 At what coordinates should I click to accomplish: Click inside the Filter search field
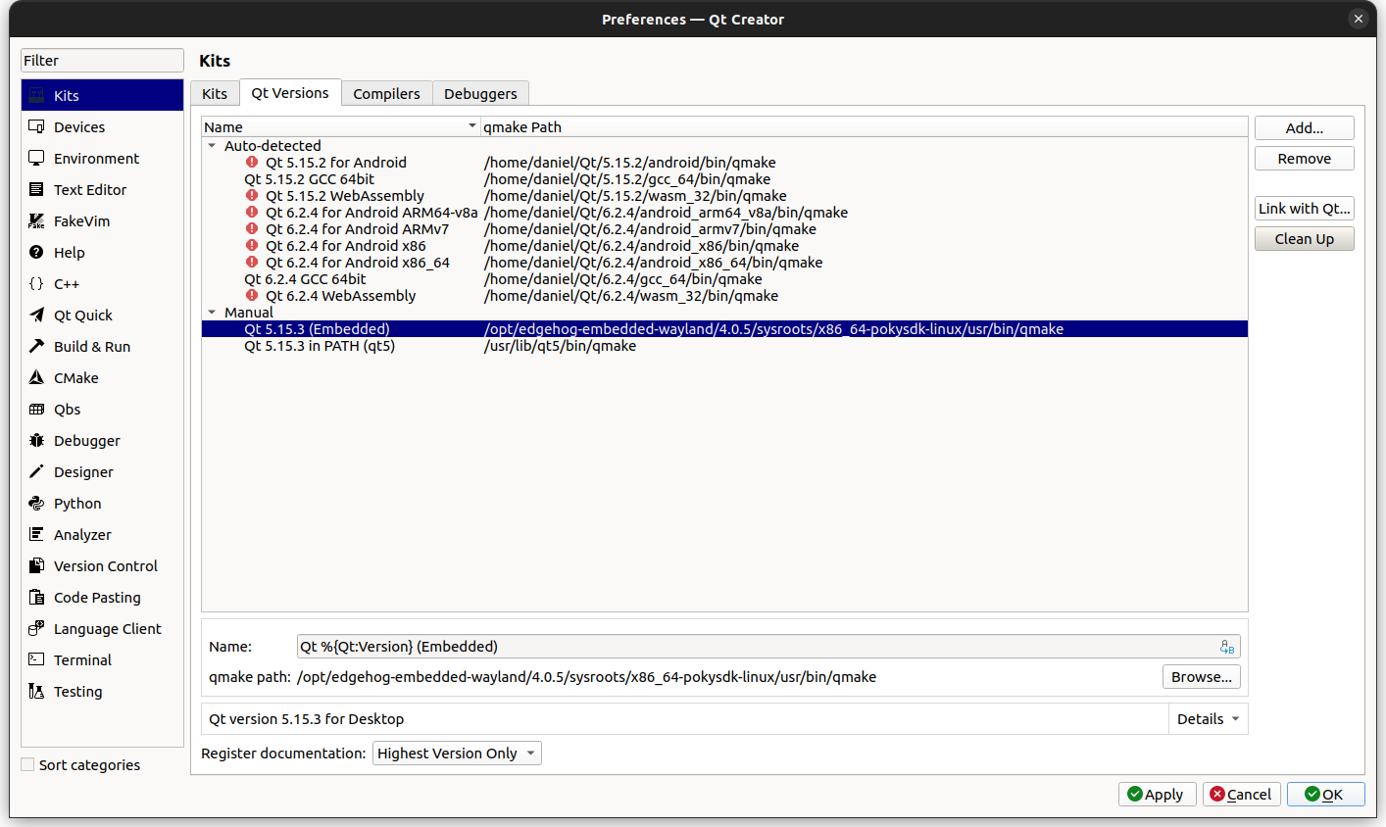[101, 60]
